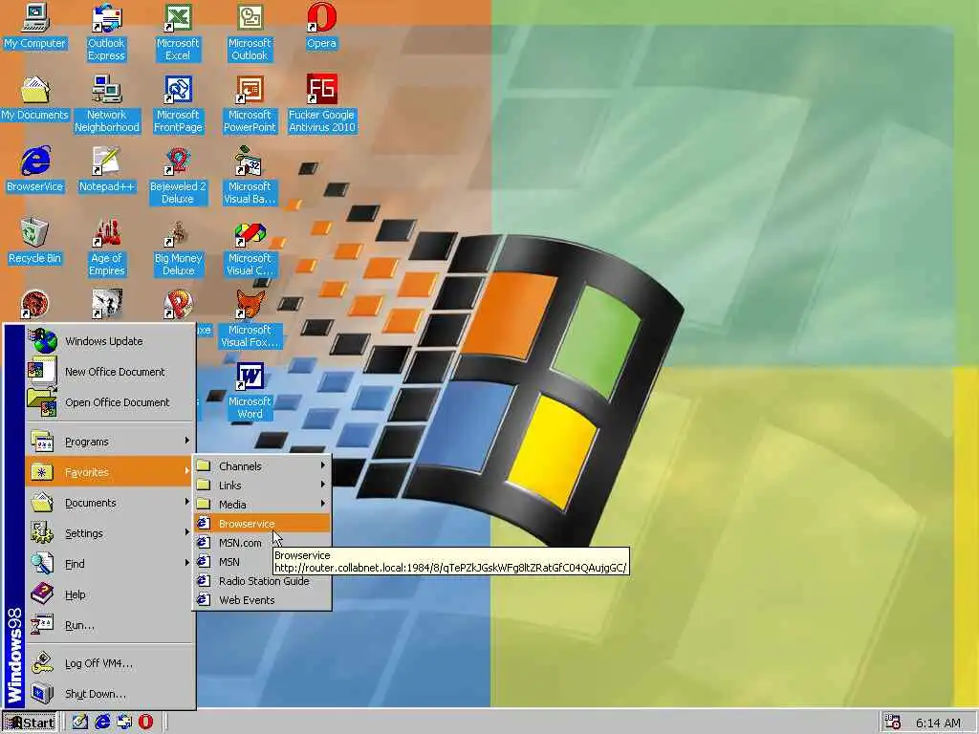
Task: Click the system tray icon beside the clock
Action: click(x=893, y=723)
